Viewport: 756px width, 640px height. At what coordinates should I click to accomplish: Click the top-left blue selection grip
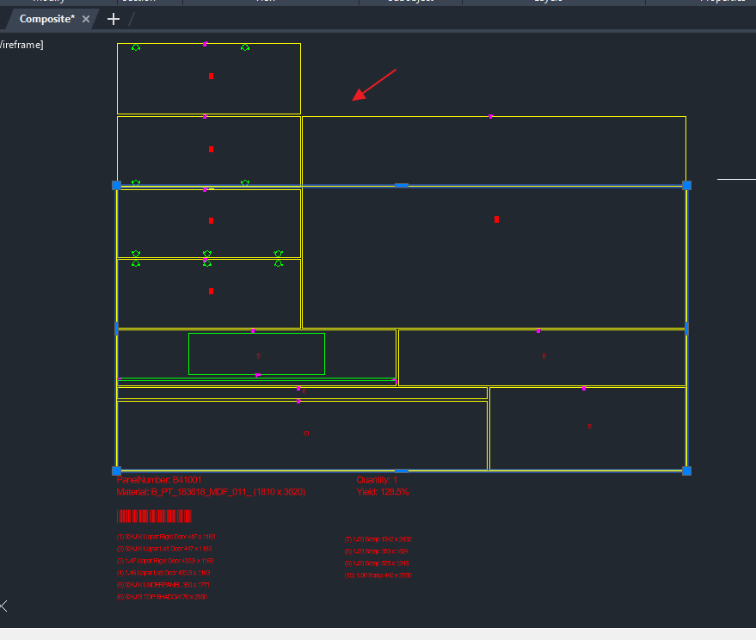pyautogui.click(x=116, y=185)
